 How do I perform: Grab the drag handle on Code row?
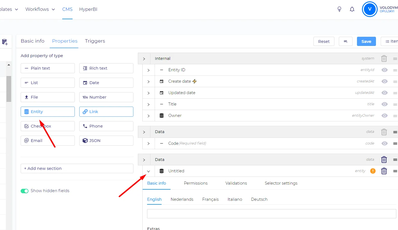coord(395,143)
